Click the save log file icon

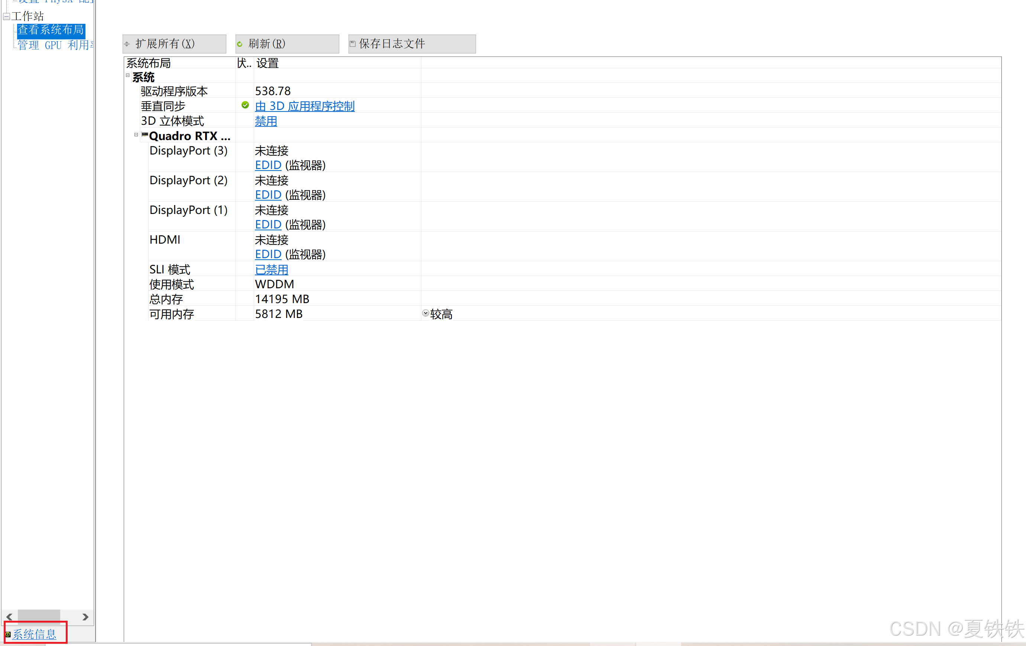pos(352,43)
